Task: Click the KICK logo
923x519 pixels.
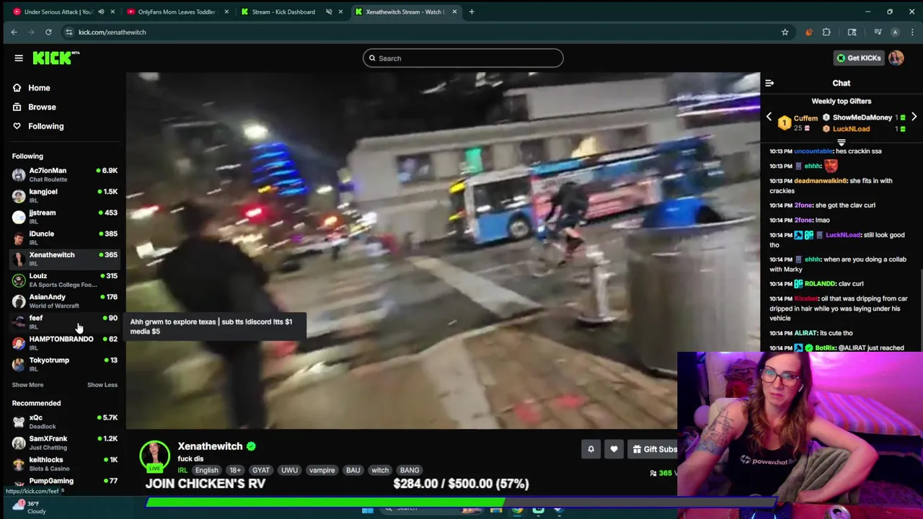Action: (x=56, y=58)
